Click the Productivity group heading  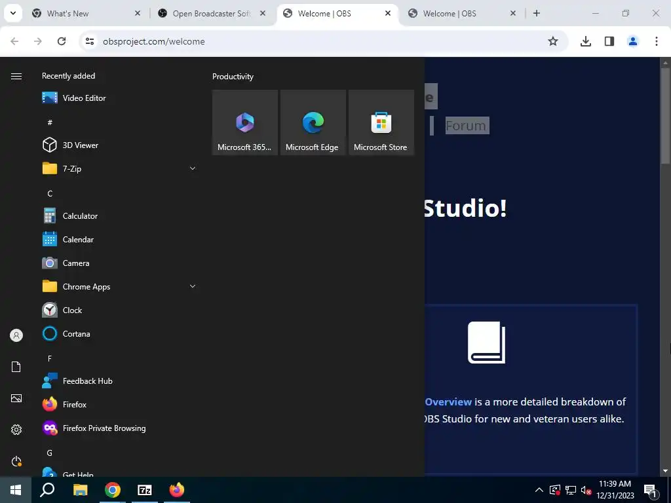click(233, 77)
